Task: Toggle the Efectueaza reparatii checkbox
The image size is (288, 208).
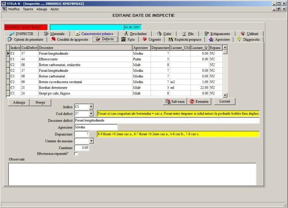Action: (76, 153)
